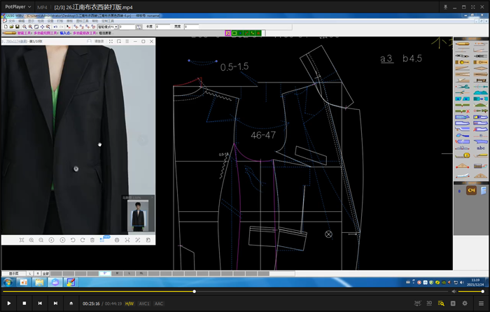This screenshot has height=312, width=490.
Task: Click the AAC audio codec label
Action: pos(159,304)
